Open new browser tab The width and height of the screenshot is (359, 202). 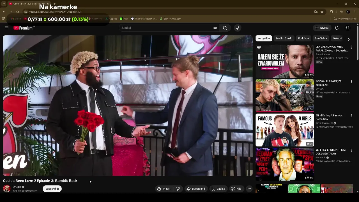(x=54, y=4)
